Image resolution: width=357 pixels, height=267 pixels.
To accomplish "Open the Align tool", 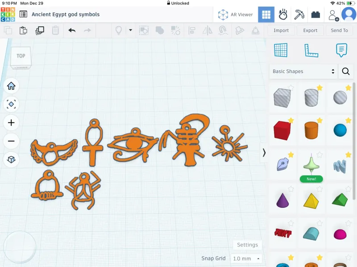I will 192,30.
